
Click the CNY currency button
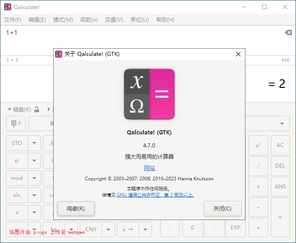[x=91, y=229]
